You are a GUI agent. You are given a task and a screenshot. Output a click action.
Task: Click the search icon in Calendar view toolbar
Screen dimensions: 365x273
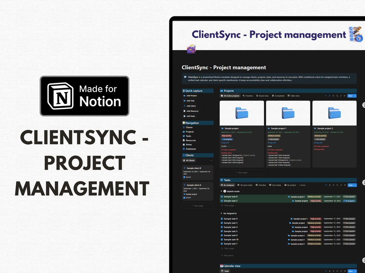[337, 271]
